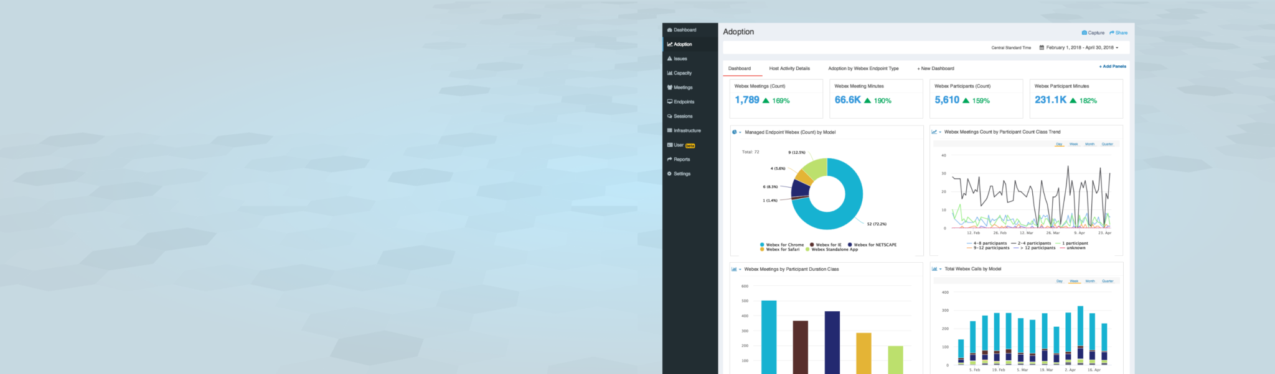Viewport: 1275px width, 374px height.
Task: Click the yellow bar in Duration Class chart
Action: tap(863, 353)
